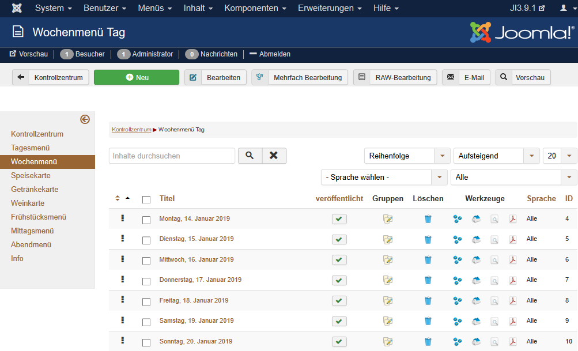Click the Joomla logo icon in the top-left corner

point(17,8)
